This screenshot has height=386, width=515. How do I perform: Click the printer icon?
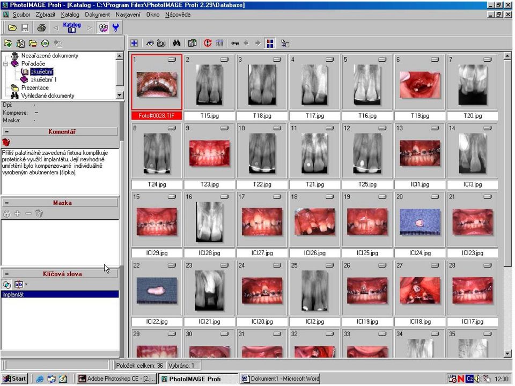(41, 28)
